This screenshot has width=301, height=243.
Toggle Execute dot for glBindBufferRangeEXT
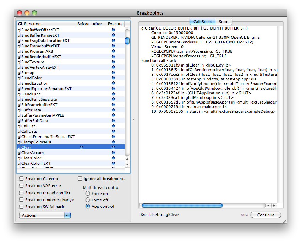click(113, 35)
